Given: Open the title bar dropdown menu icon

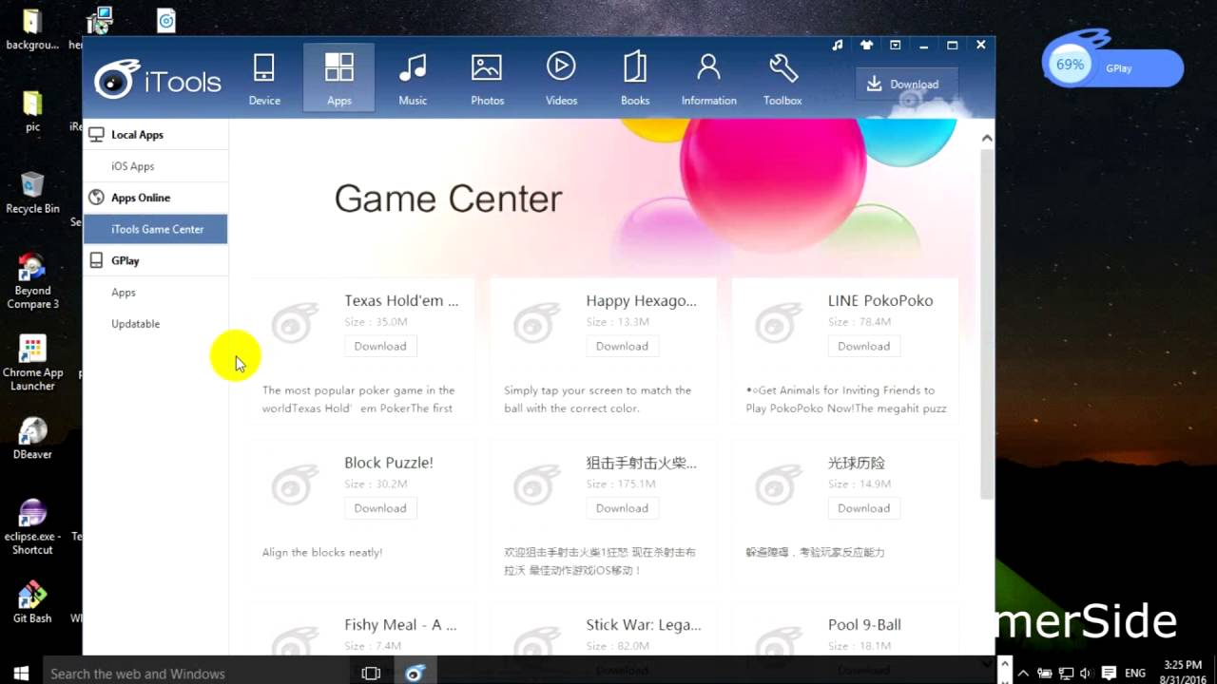Looking at the screenshot, I should [895, 45].
